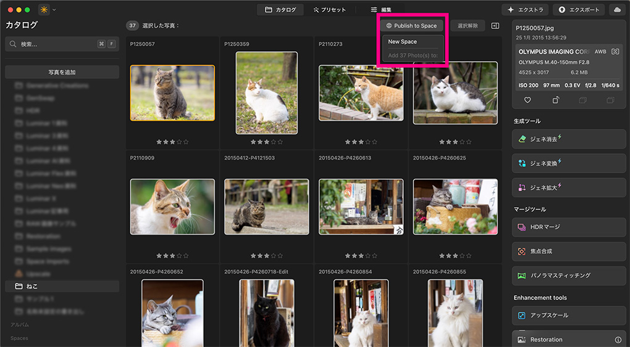
Task: Open the cloud account icon
Action: (618, 10)
